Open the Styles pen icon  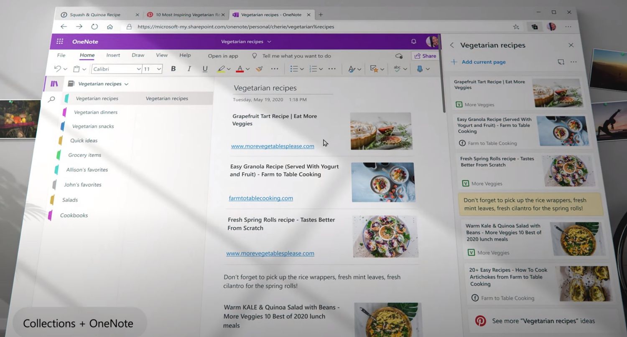[352, 69]
